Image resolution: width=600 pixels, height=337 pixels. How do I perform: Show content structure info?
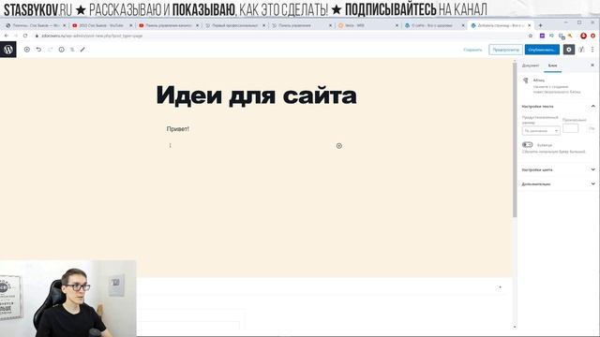[x=61, y=50]
